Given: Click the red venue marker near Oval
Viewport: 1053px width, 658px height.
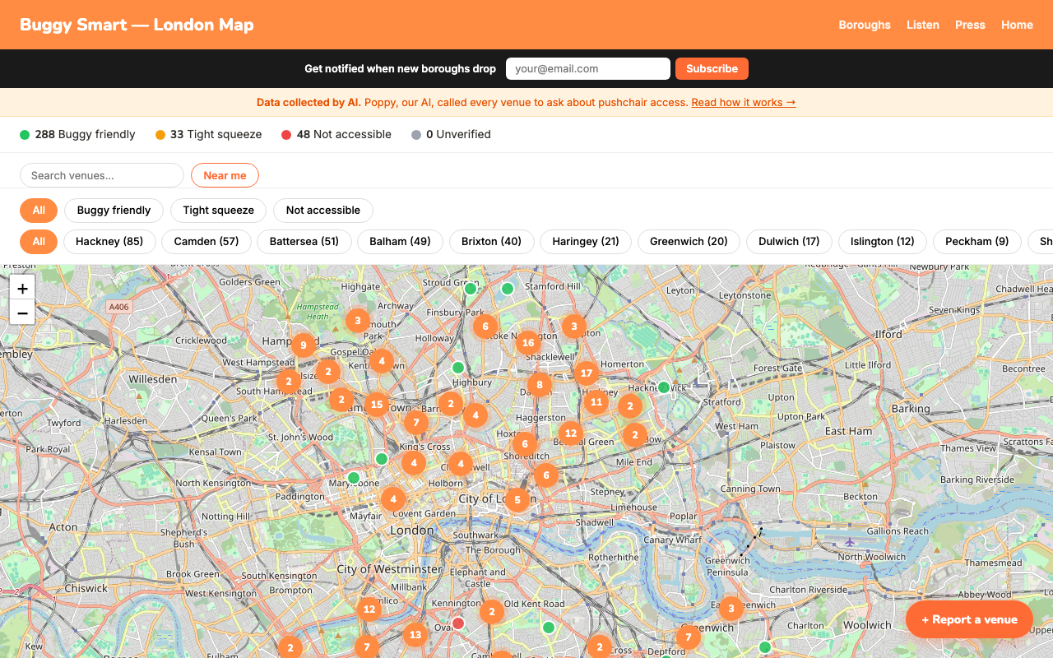Looking at the screenshot, I should click(458, 623).
